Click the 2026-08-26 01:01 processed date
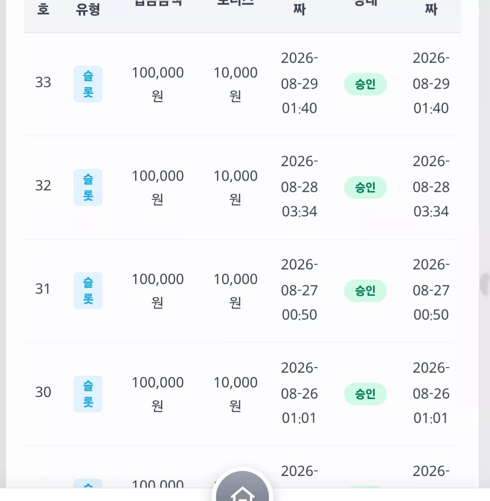490x501 pixels. coord(431,393)
